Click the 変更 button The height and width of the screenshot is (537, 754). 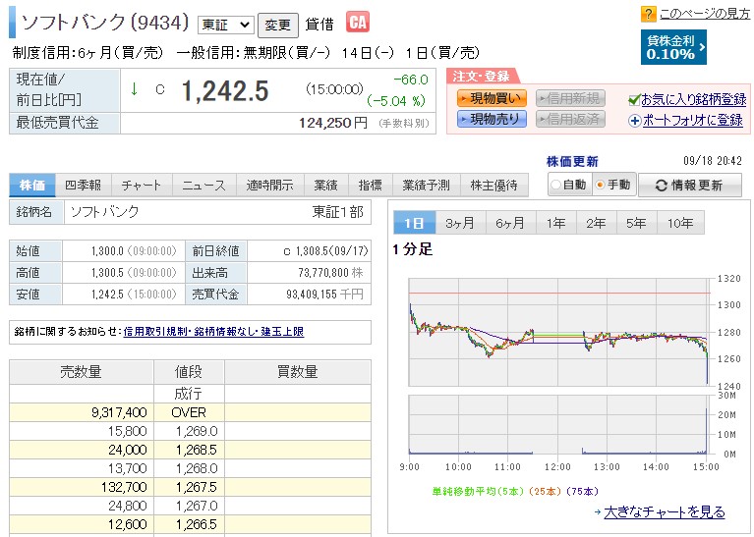tap(277, 25)
